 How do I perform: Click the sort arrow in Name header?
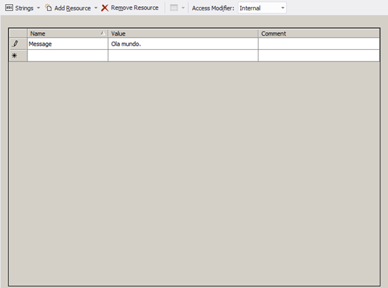coord(103,34)
